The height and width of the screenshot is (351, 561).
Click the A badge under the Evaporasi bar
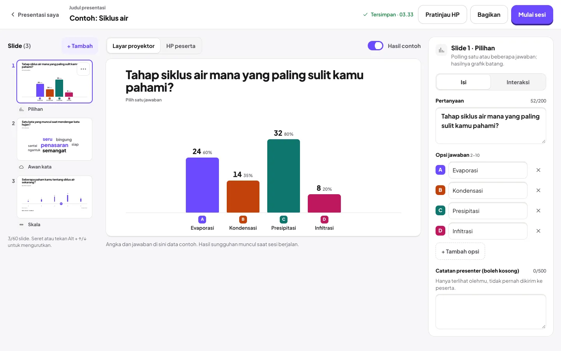coord(202,220)
